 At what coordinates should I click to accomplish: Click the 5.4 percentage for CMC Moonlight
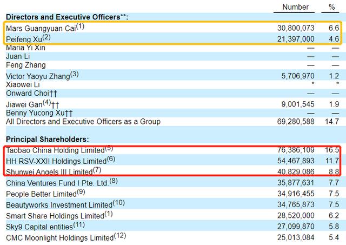pos(334,237)
